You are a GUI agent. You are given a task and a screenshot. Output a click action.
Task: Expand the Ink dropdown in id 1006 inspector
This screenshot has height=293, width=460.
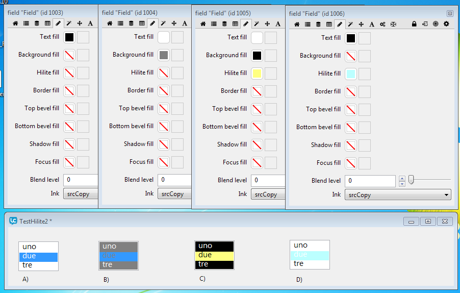(398, 195)
